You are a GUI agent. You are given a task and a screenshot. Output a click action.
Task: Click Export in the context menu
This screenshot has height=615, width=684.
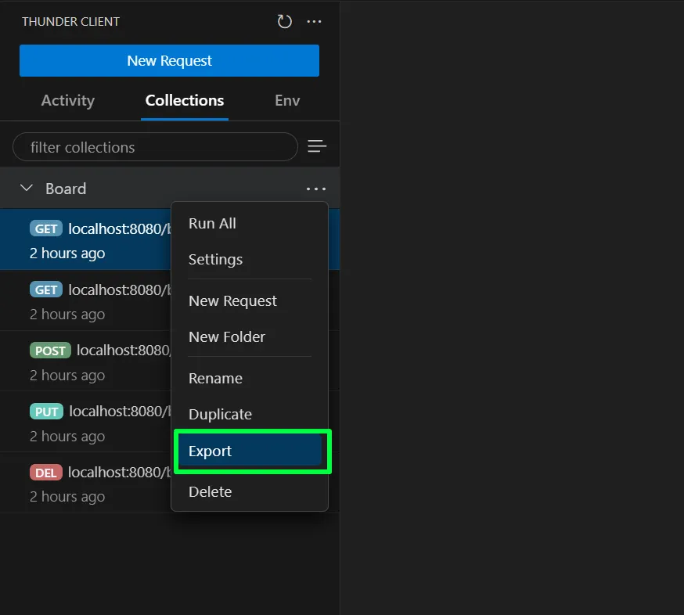click(x=211, y=451)
